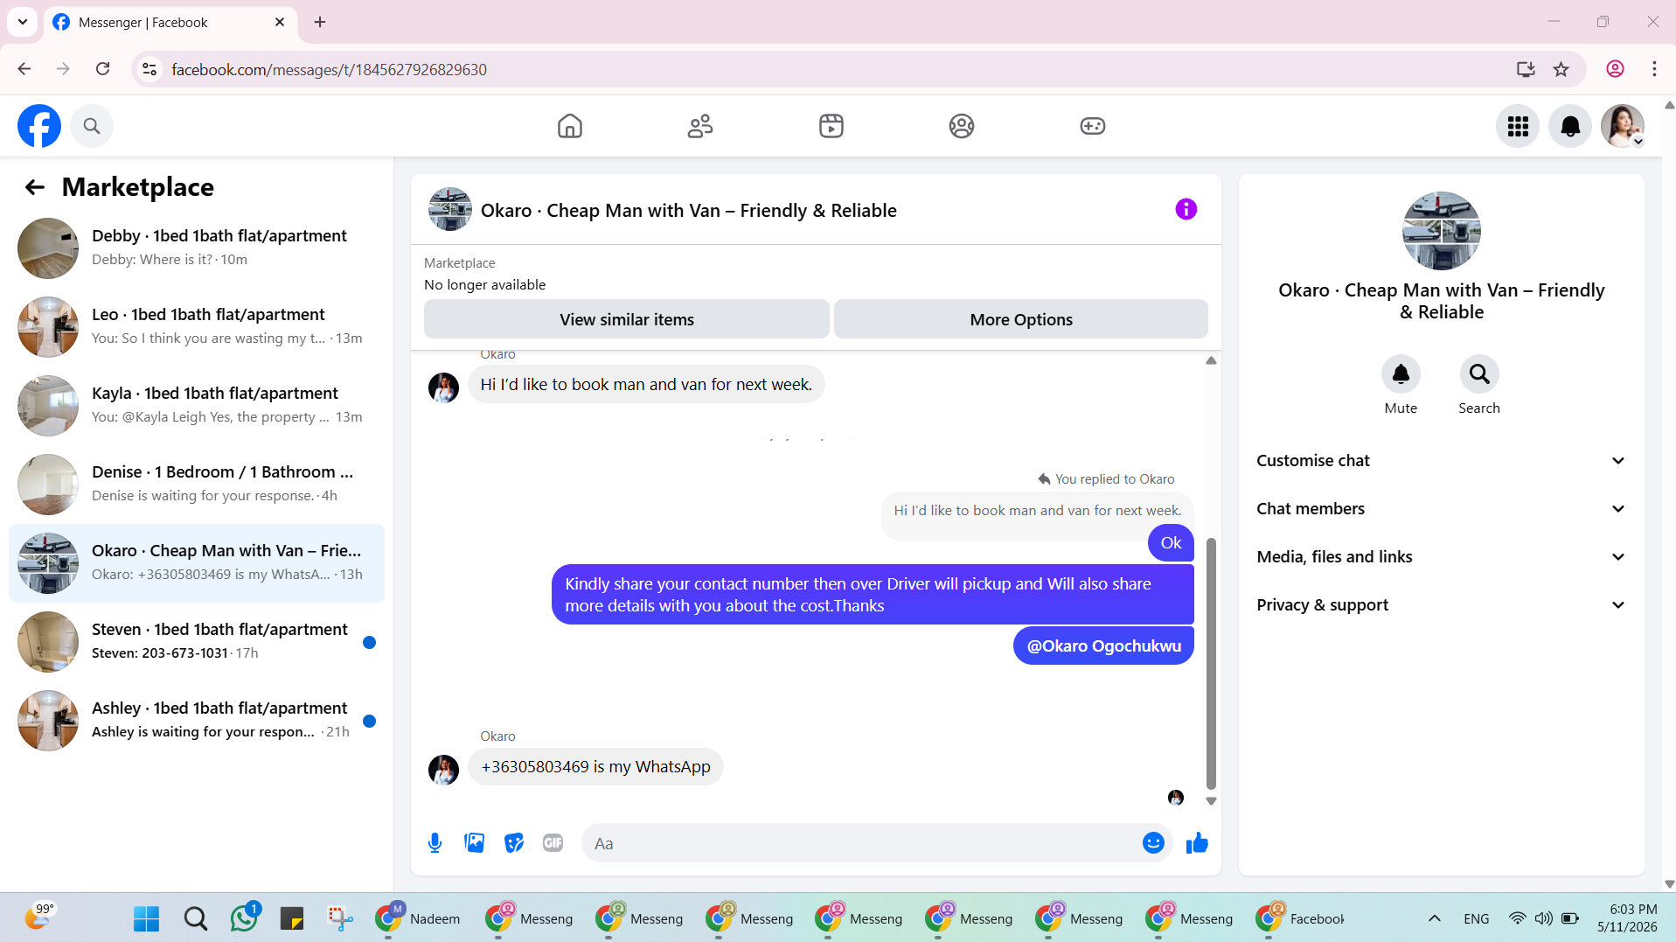
Task: View site information icon in address bar
Action: tap(150, 69)
